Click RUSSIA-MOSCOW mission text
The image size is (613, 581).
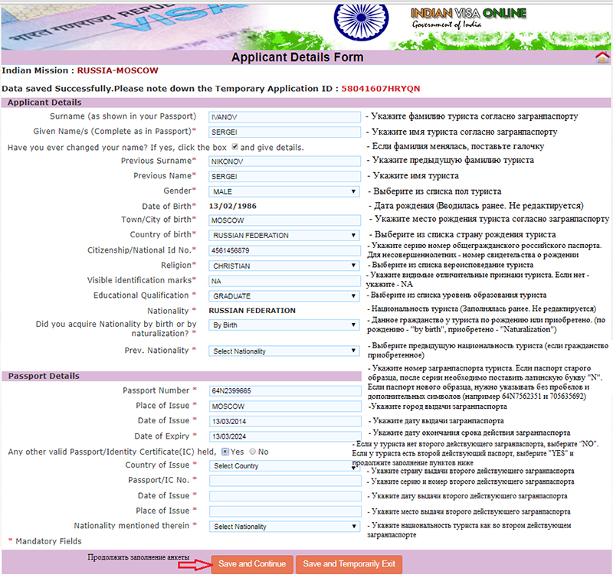coord(117,70)
